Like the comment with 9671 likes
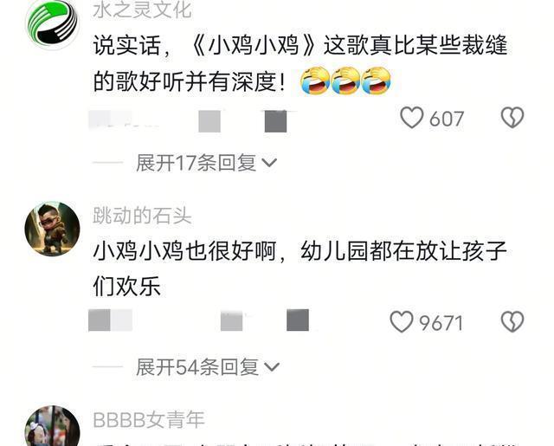This screenshot has width=554, height=446. click(402, 322)
